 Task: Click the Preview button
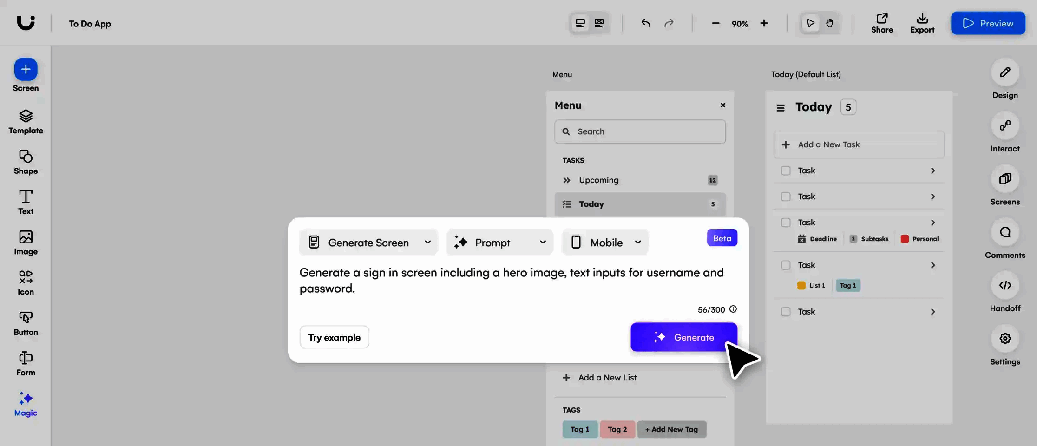pos(988,23)
